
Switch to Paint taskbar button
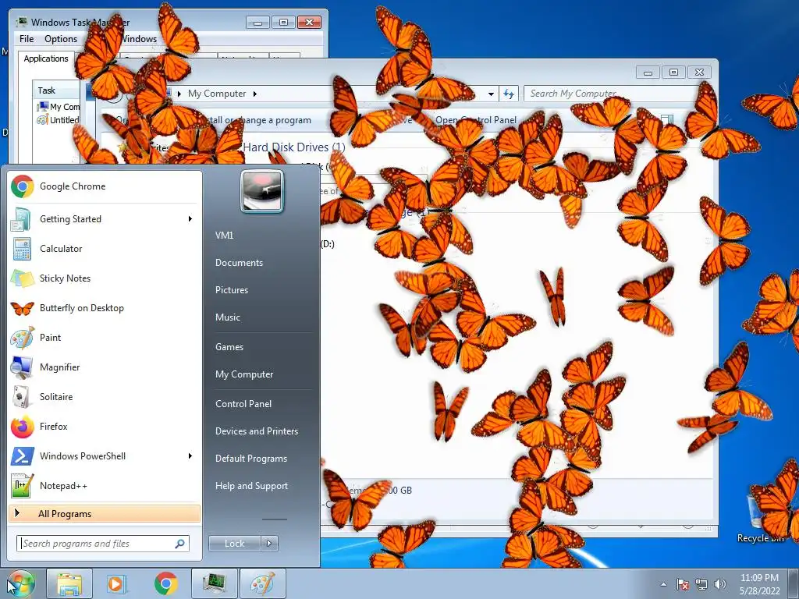[263, 583]
